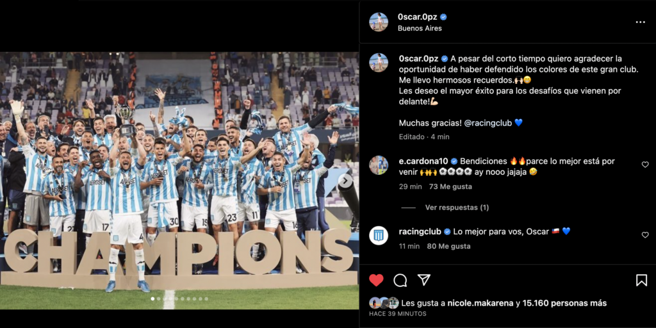The height and width of the screenshot is (328, 656).
Task: Select the carousel pagination dots
Action: [179, 299]
